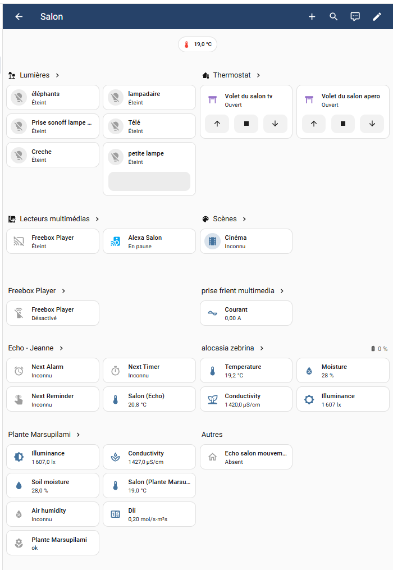Open the assistant chat icon

pyautogui.click(x=355, y=17)
